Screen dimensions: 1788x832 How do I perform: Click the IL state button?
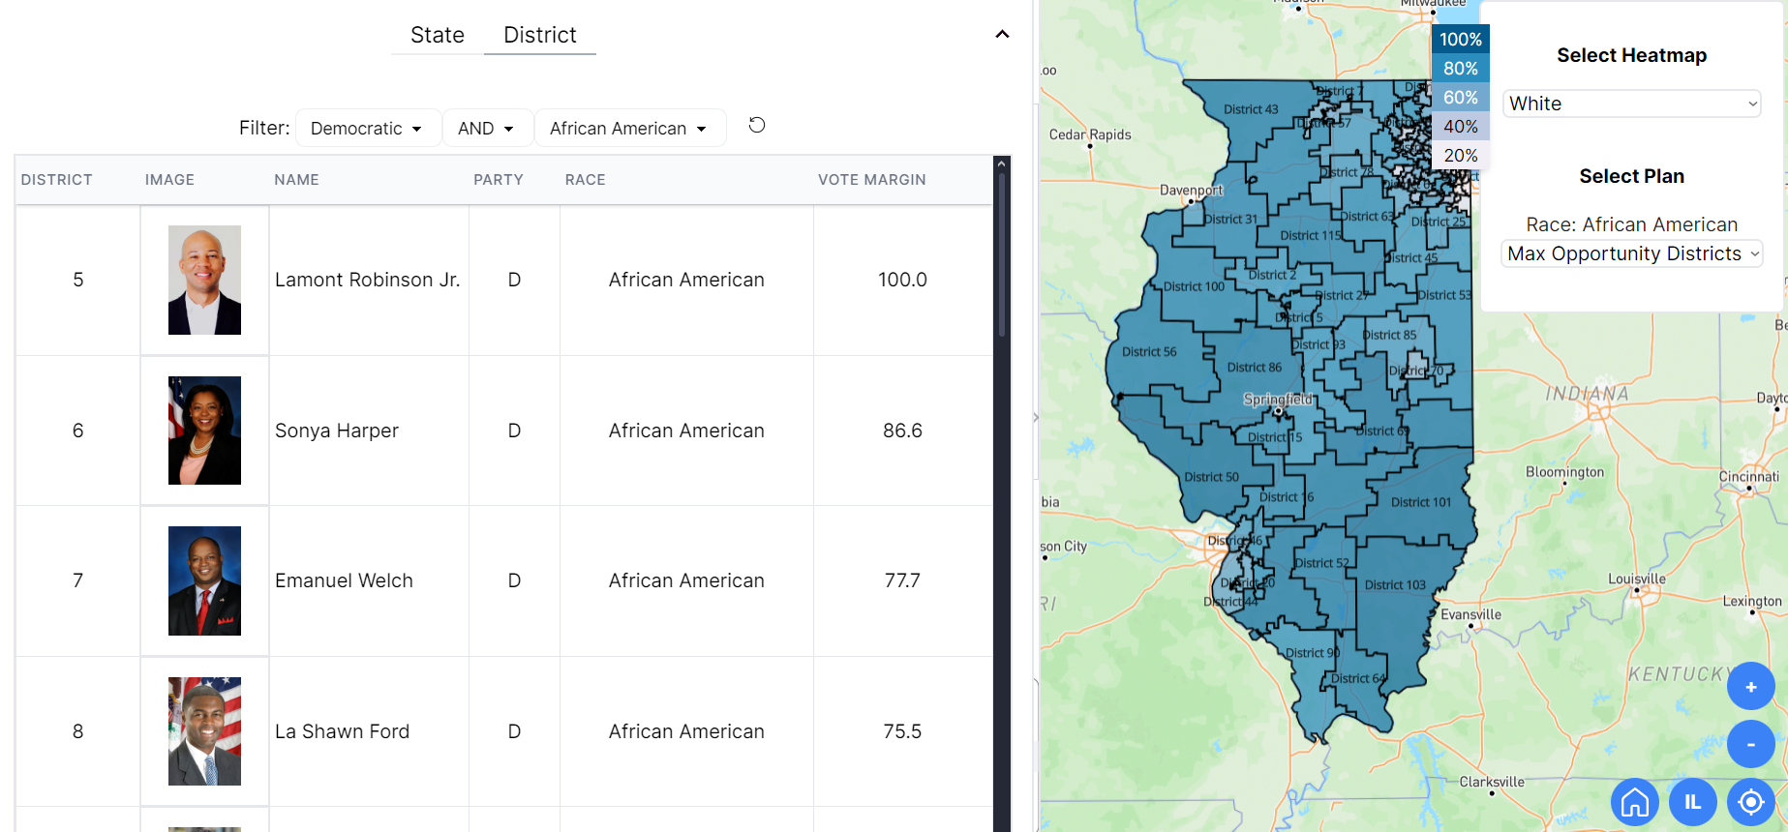pos(1693,802)
